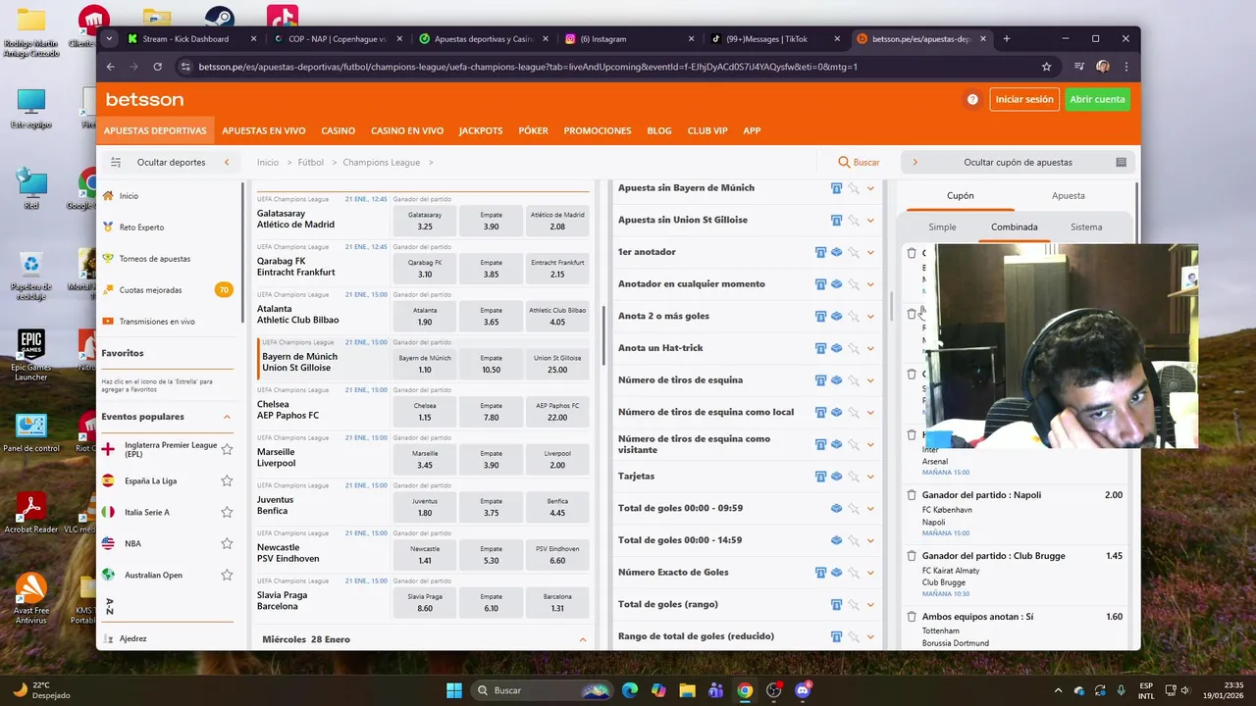Viewport: 1256px width, 706px height.
Task: Collapse sports sidebar with Ocultar deportes arrow
Action: (x=227, y=163)
